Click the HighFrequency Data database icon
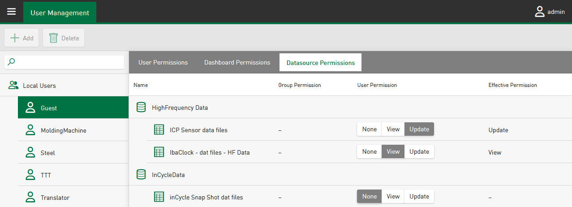 click(141, 108)
